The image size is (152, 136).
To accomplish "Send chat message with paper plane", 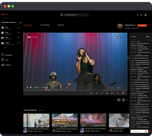I will pos(150,131).
